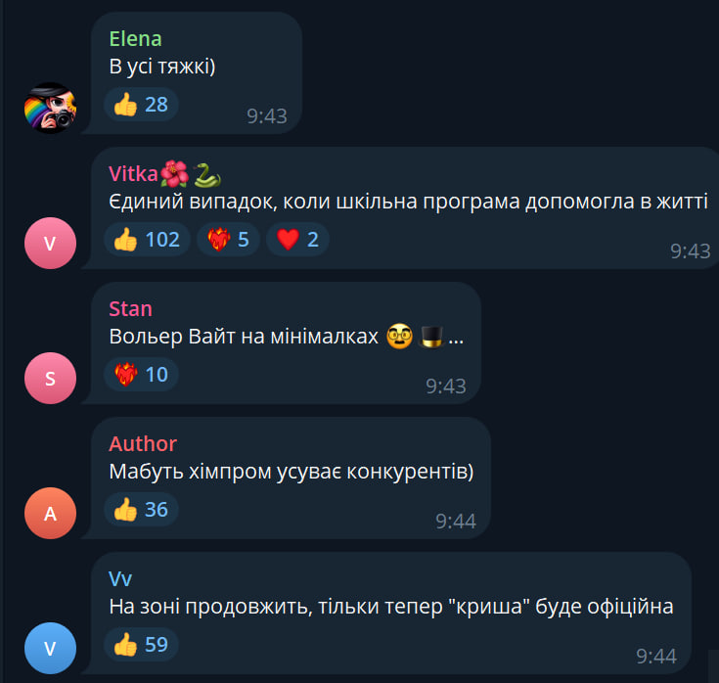719x683 pixels.
Task: Click the Vv sender name
Action: (120, 579)
